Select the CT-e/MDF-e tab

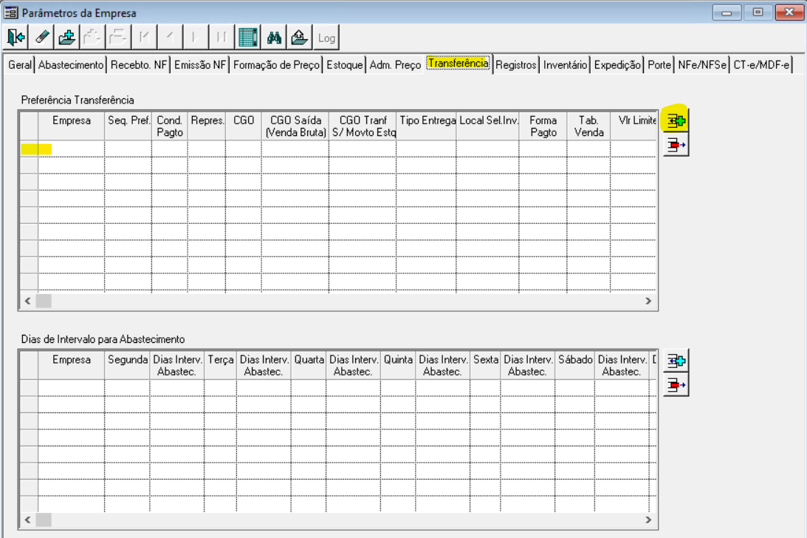(761, 65)
